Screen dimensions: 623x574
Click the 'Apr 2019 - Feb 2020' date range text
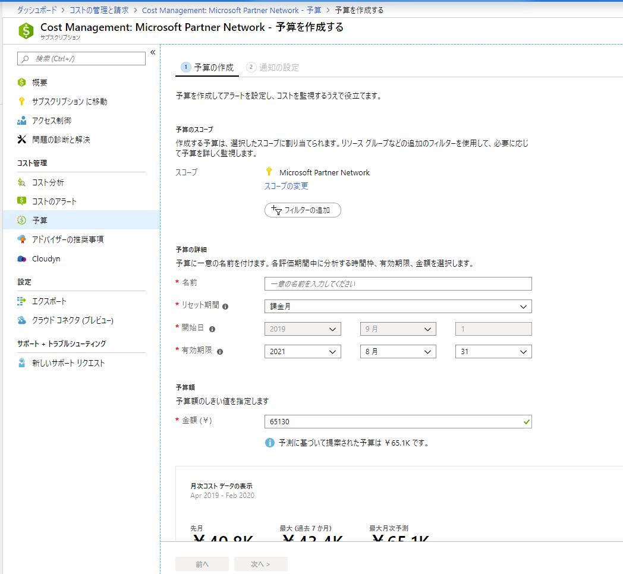(222, 496)
